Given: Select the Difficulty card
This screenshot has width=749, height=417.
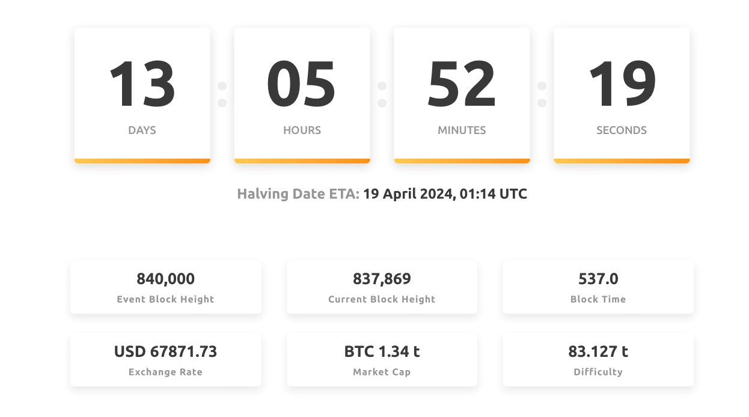Looking at the screenshot, I should tap(598, 360).
